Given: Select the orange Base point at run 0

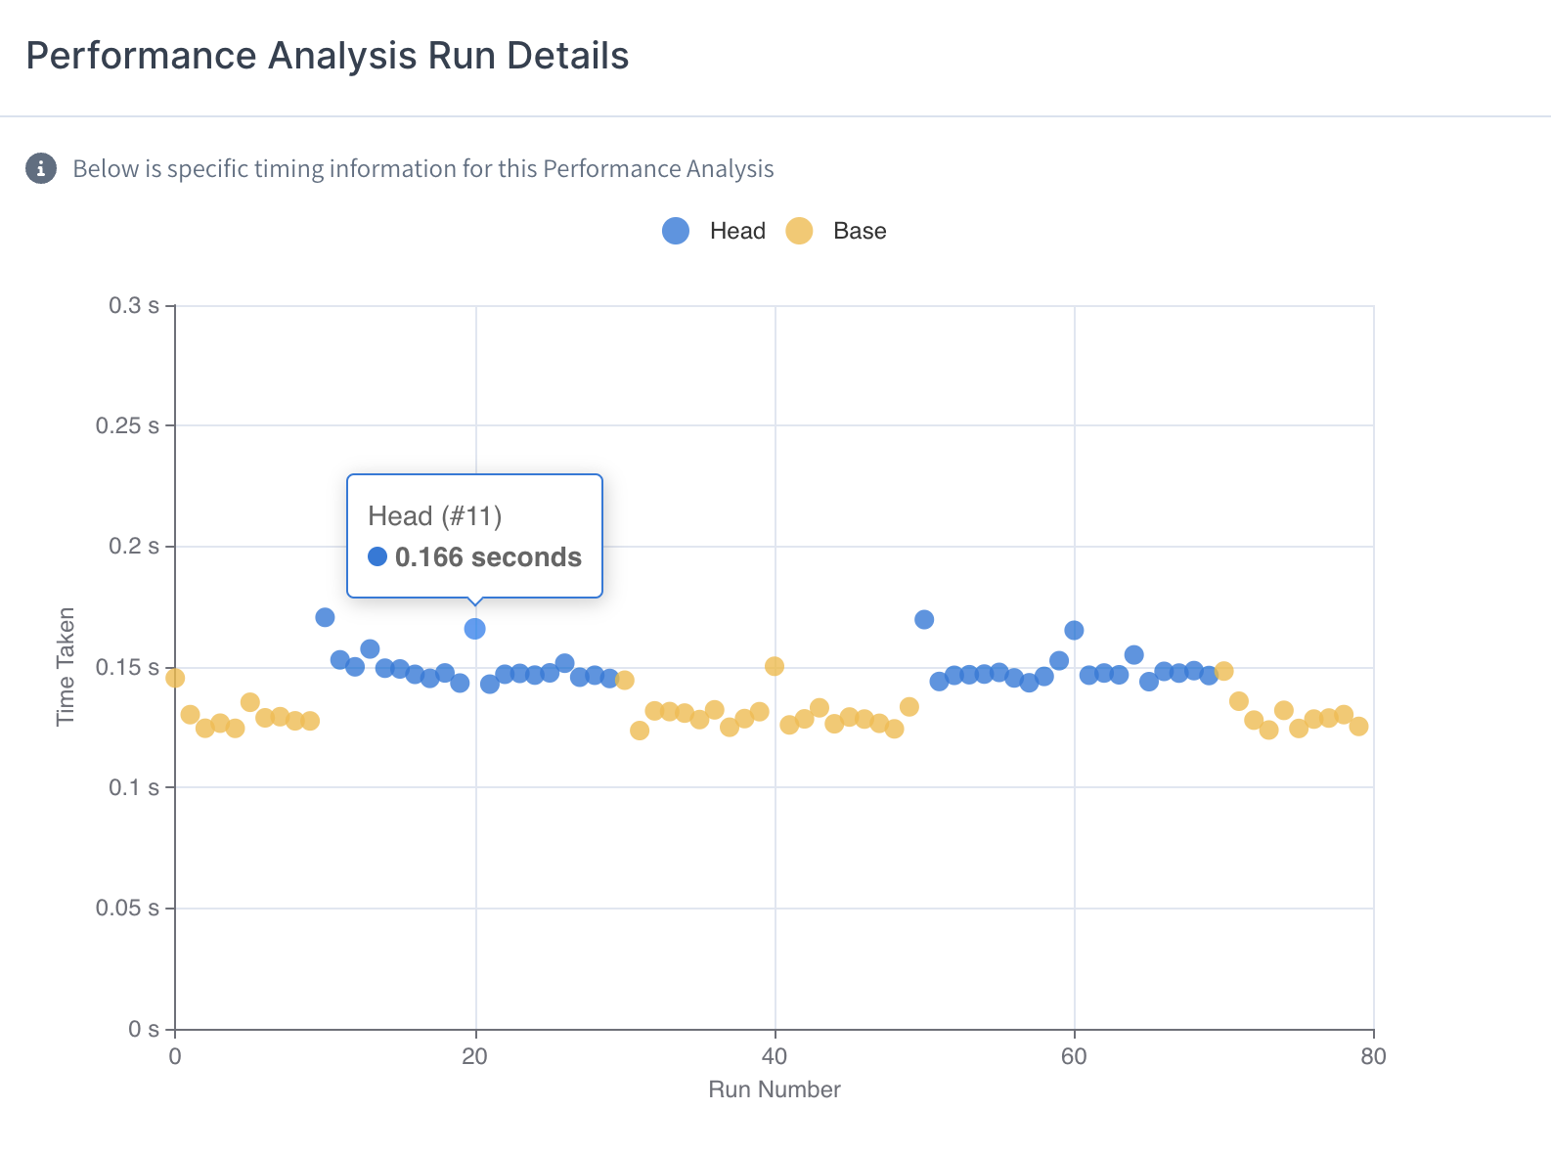Looking at the screenshot, I should click(x=175, y=678).
